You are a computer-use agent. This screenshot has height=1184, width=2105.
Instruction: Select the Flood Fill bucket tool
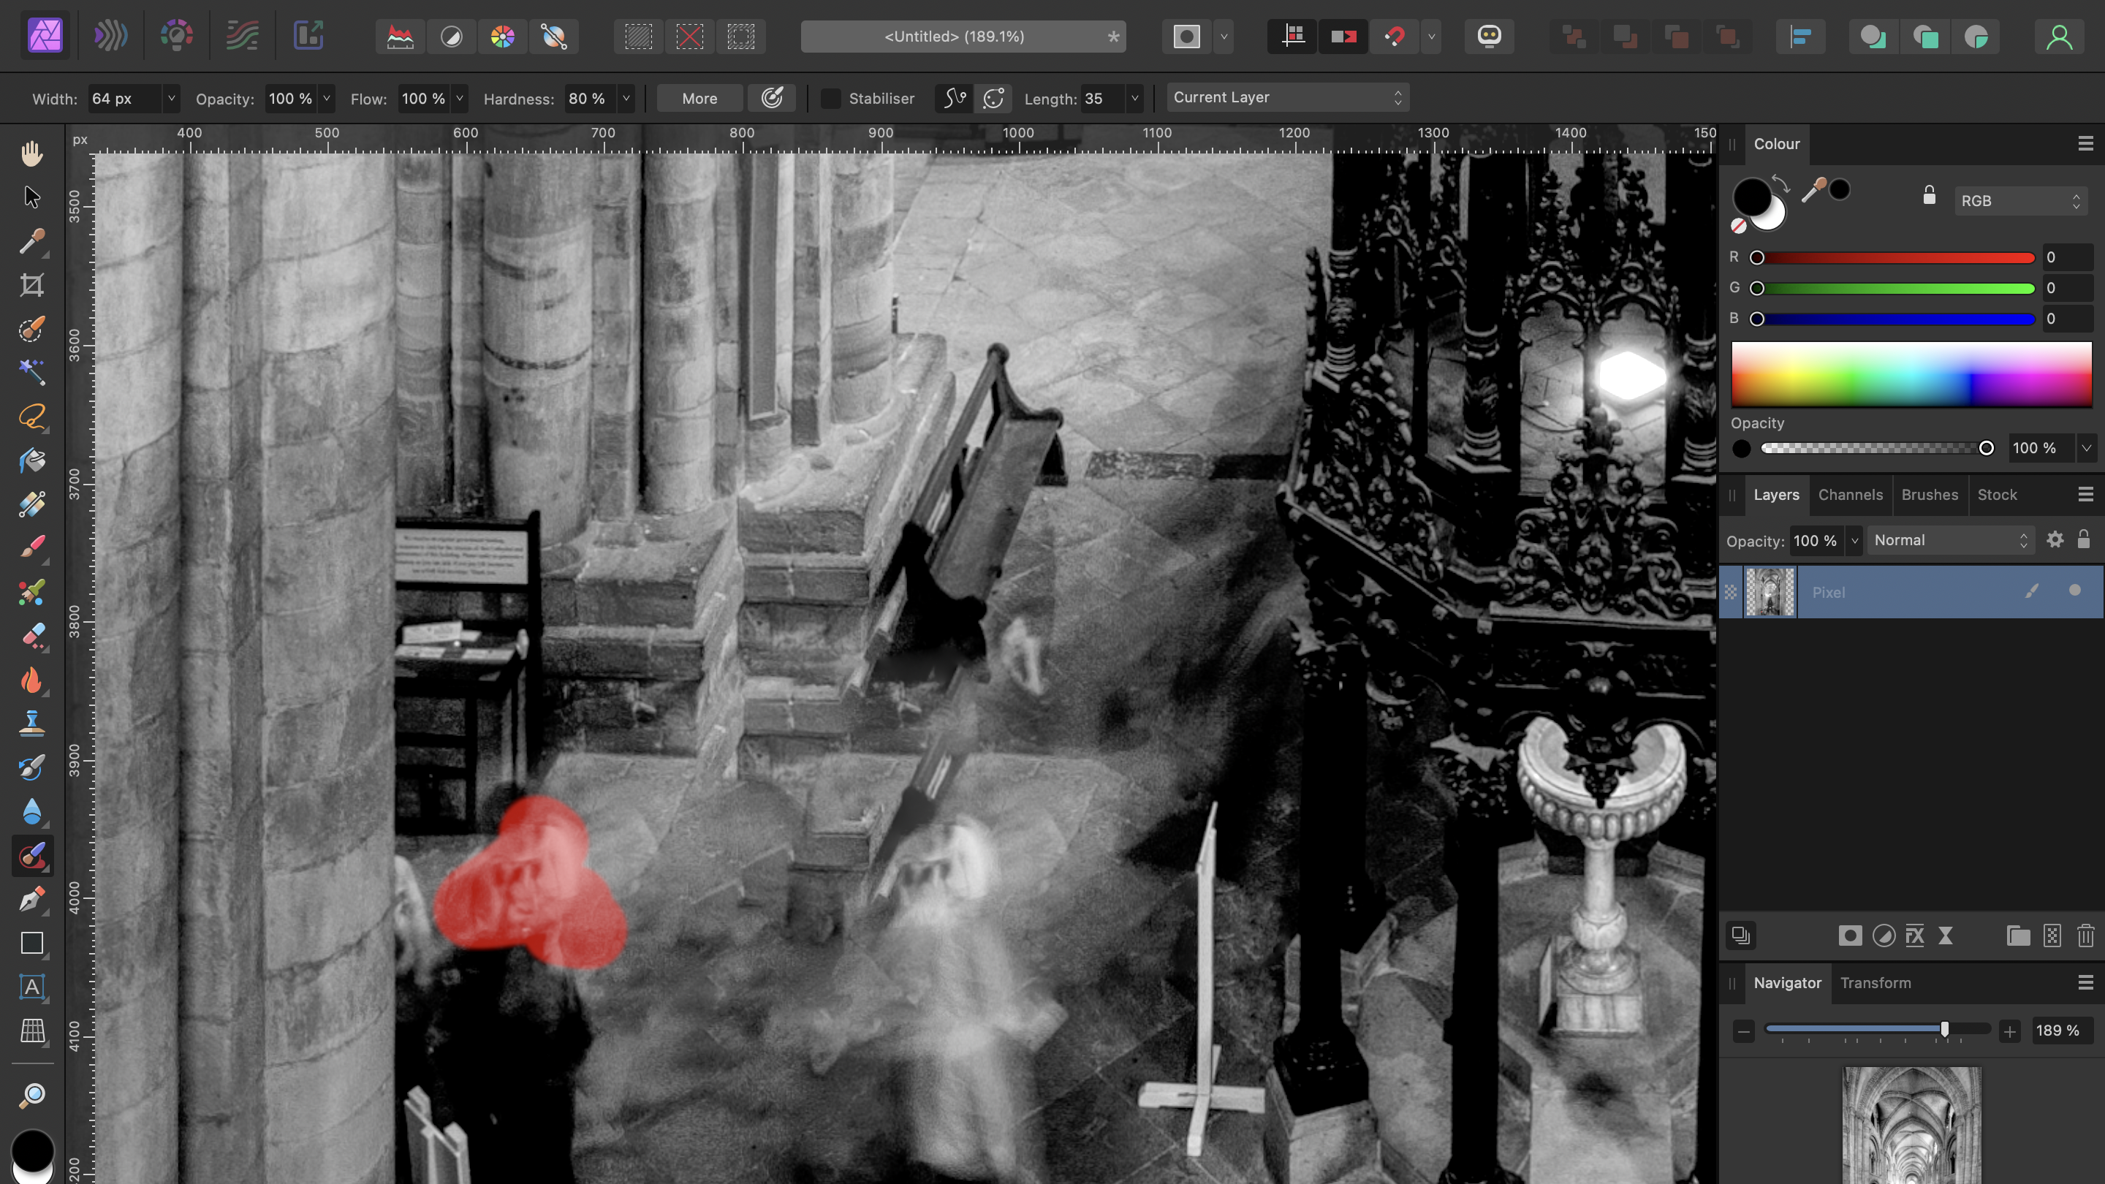[x=32, y=460]
